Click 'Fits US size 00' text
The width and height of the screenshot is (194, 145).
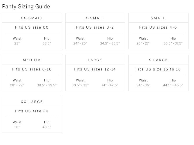[x=32, y=27]
